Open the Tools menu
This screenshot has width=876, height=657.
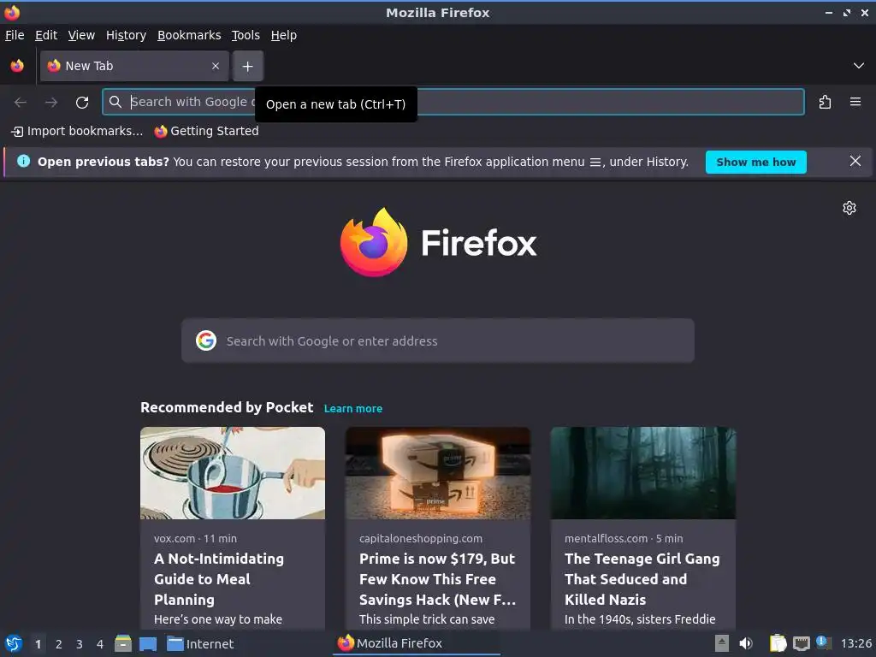pos(246,35)
